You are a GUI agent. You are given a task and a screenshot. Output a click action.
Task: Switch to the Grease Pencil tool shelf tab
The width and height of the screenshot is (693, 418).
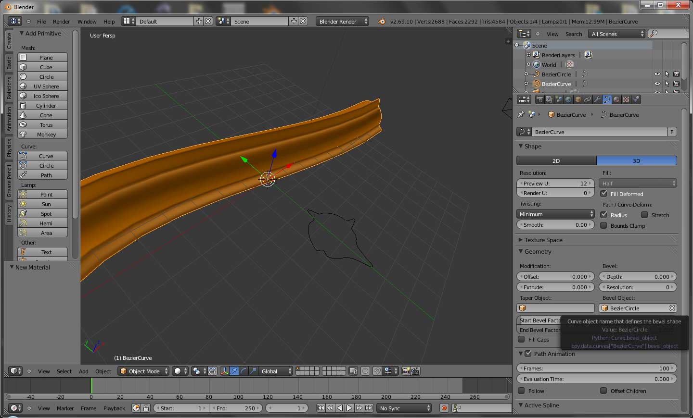pos(9,181)
